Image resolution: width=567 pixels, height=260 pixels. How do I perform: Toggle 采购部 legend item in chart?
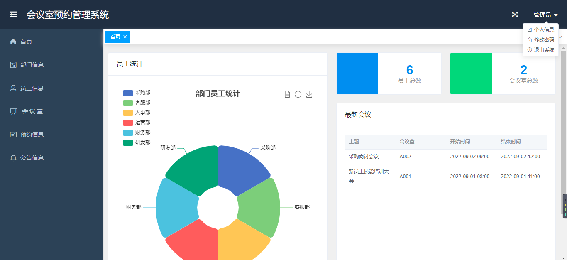[137, 93]
